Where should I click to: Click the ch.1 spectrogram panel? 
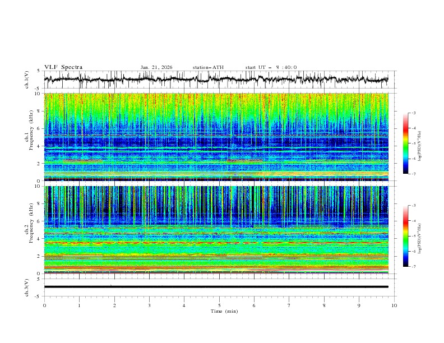point(216,137)
